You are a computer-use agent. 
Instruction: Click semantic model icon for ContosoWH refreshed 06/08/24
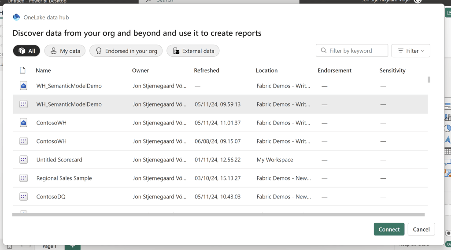tap(24, 141)
